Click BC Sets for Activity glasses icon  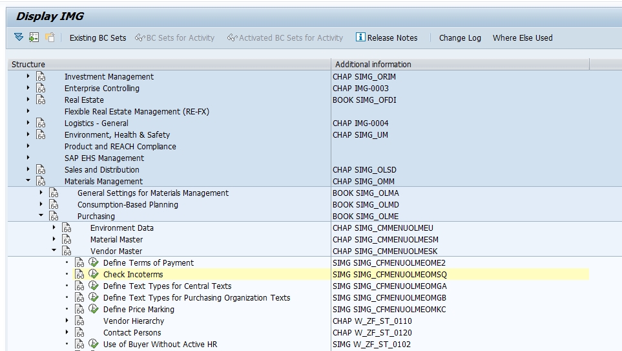pyautogui.click(x=140, y=37)
